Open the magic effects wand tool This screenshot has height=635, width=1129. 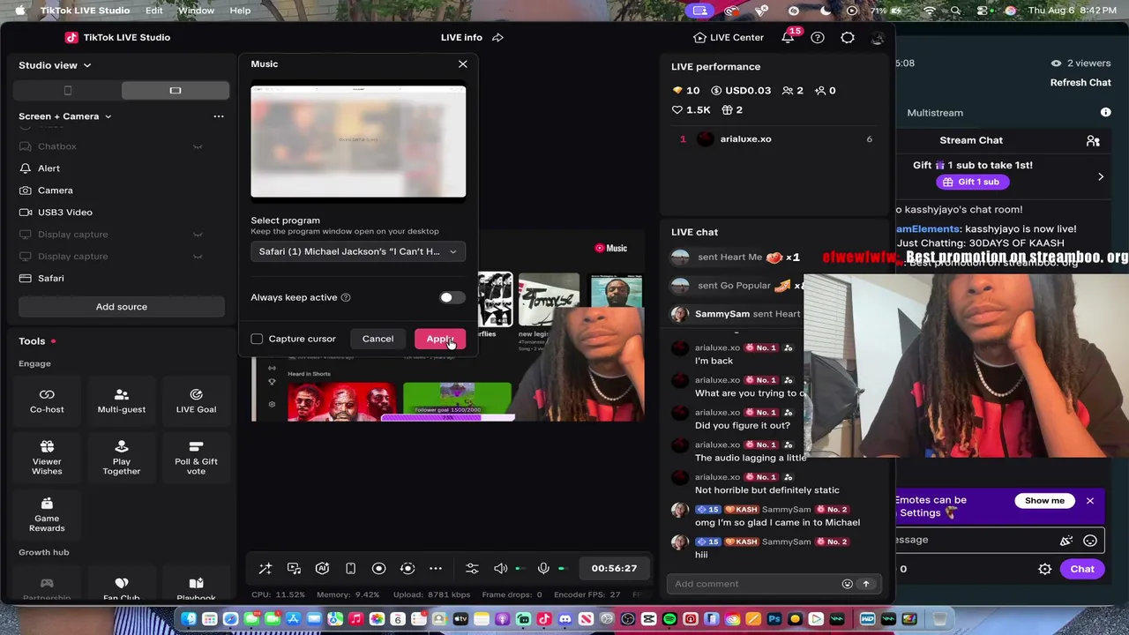[x=265, y=569]
